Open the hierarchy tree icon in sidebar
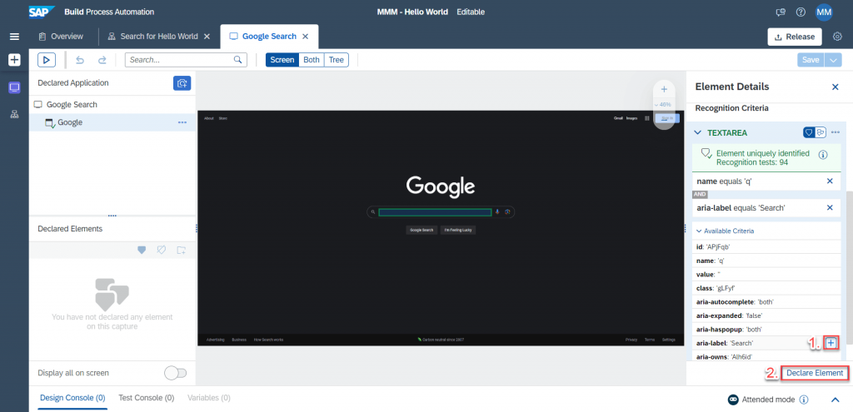The image size is (853, 412). click(15, 114)
